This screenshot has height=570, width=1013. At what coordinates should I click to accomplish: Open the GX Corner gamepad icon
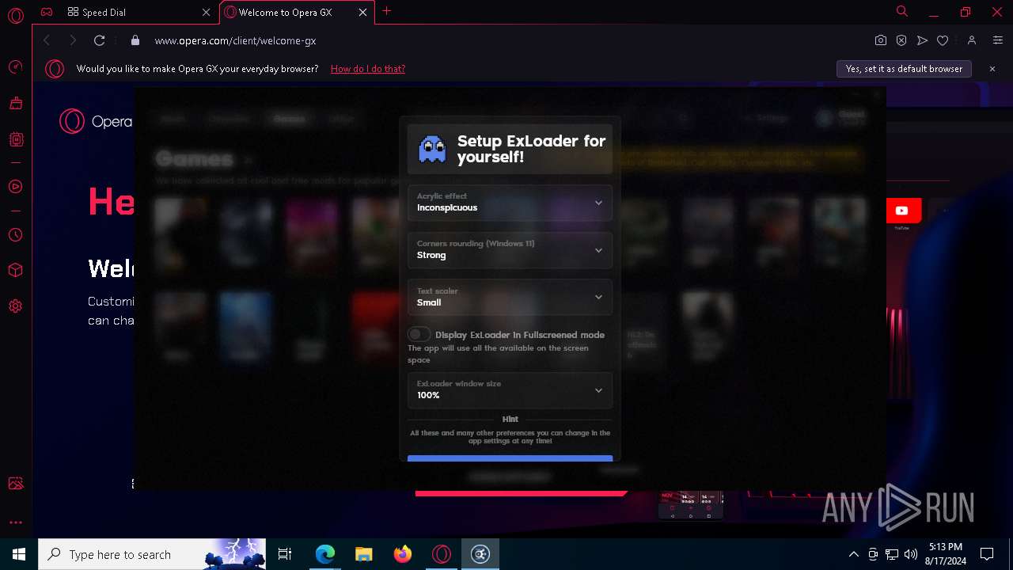pos(47,12)
